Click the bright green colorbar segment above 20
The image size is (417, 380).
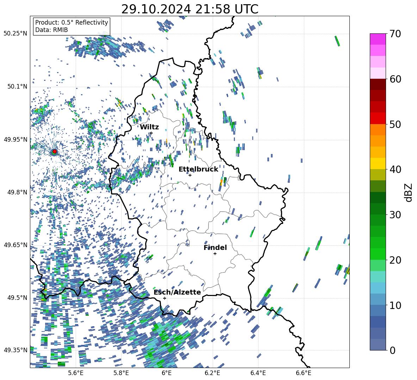[x=378, y=254]
